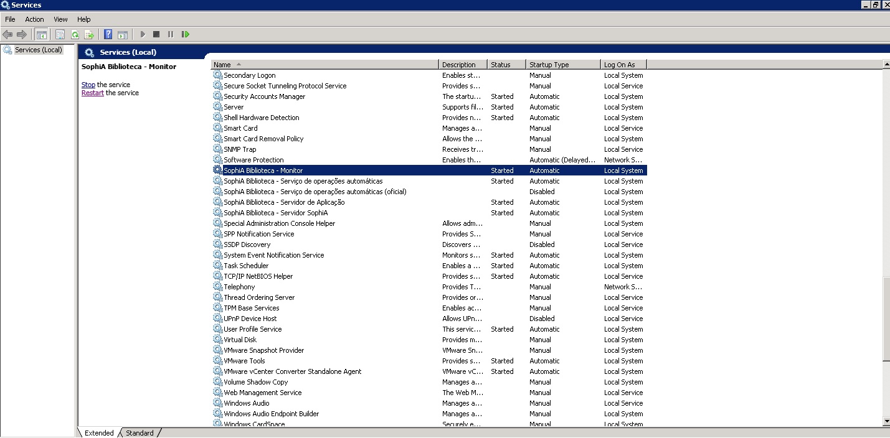The image size is (890, 438).
Task: Click gear icon of UPnP Device Host
Action: pyautogui.click(x=217, y=319)
